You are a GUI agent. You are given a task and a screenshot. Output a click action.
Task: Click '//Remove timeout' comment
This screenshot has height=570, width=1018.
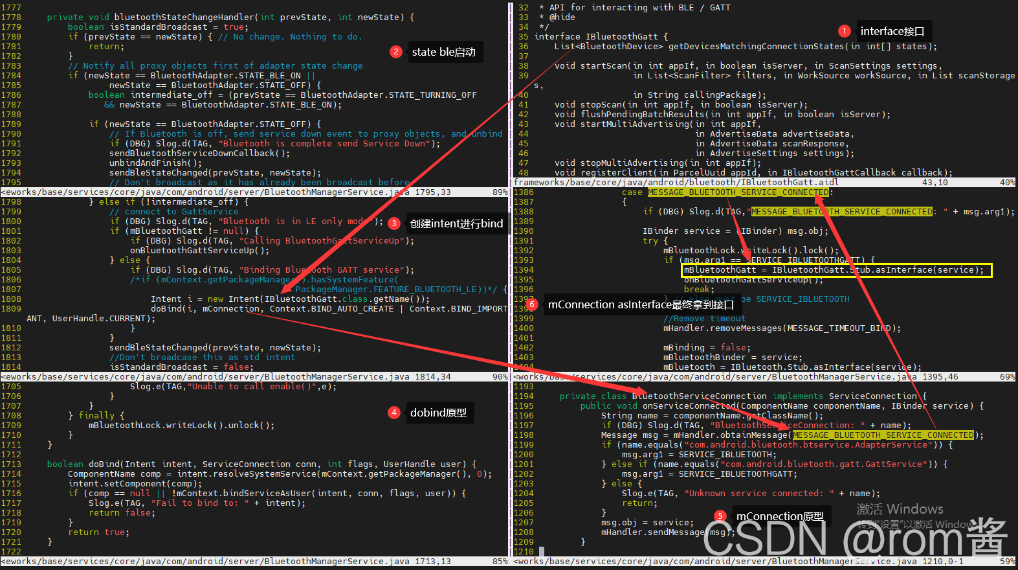click(x=704, y=319)
